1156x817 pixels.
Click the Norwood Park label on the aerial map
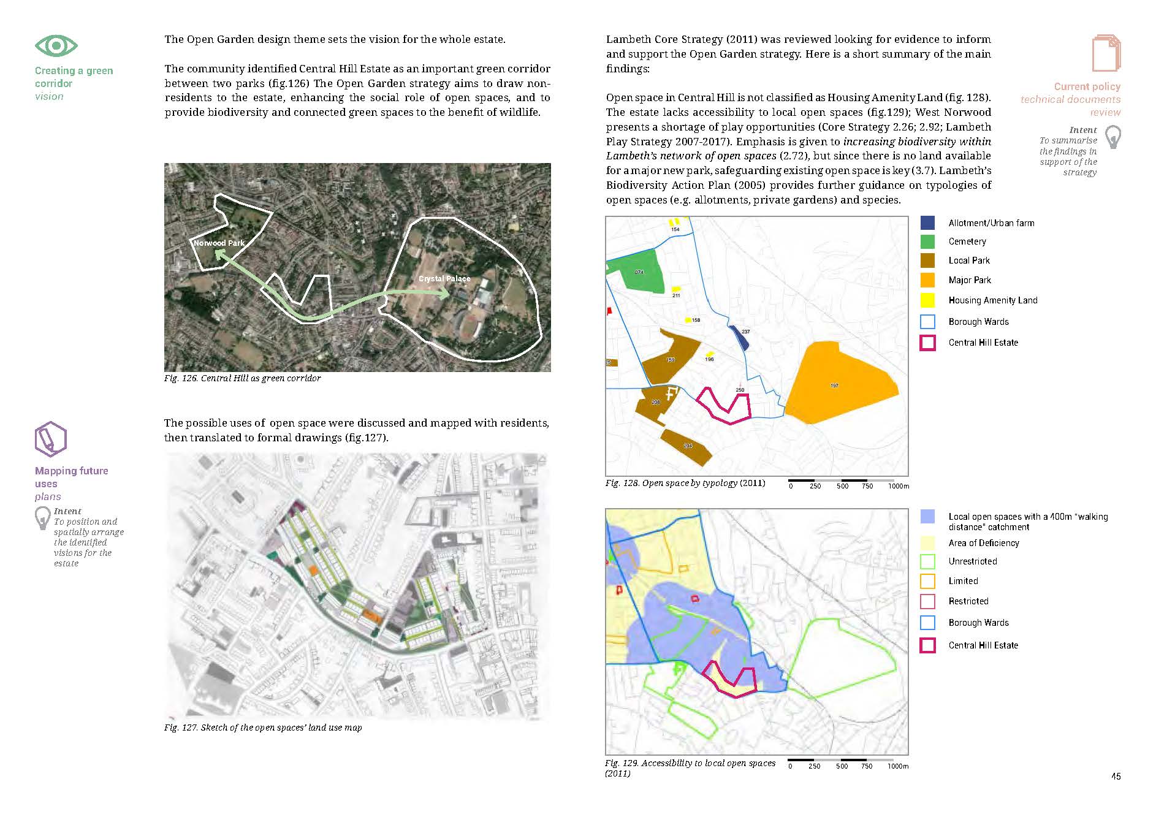click(x=219, y=243)
